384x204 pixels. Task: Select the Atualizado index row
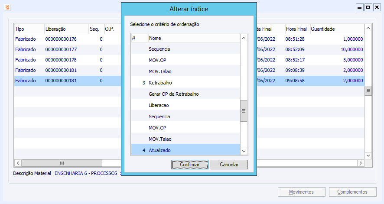[185, 150]
